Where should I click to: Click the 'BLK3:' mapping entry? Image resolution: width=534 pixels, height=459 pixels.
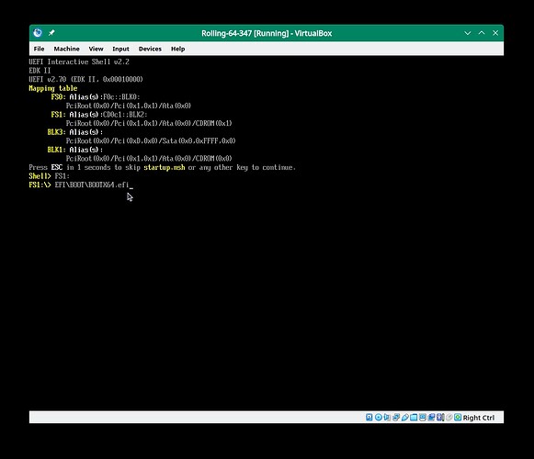(57, 132)
